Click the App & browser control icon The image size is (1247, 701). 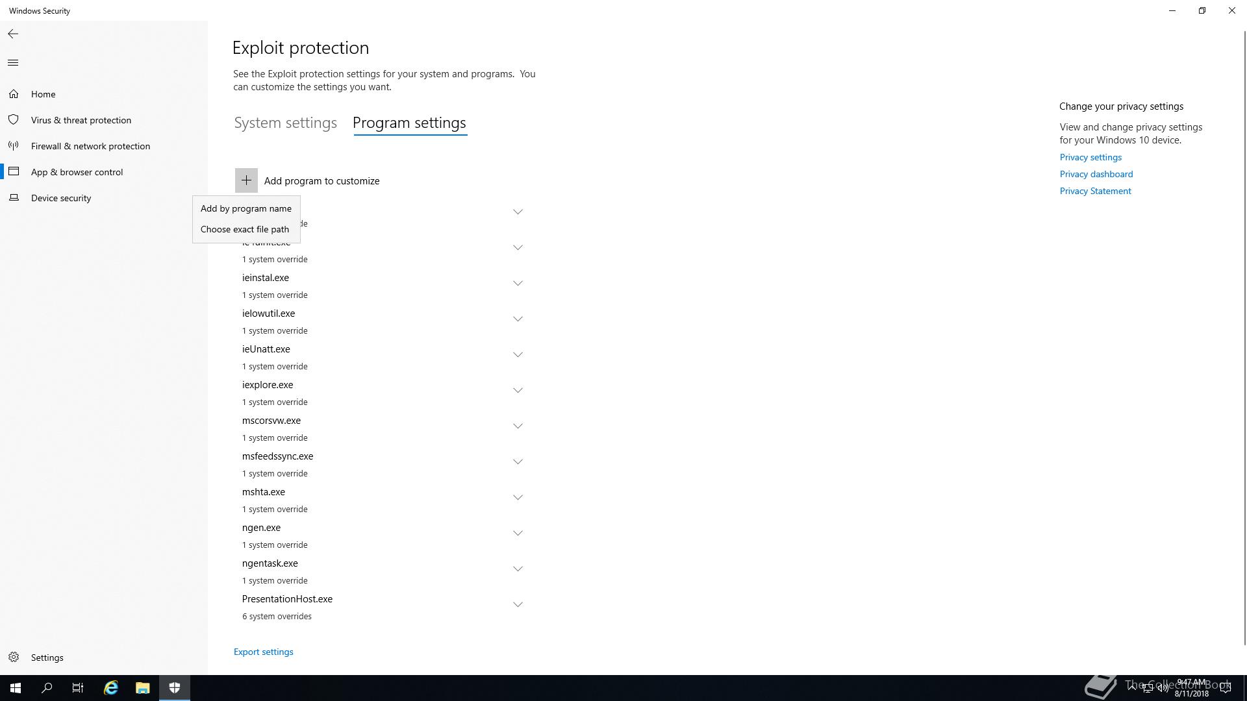pyautogui.click(x=14, y=172)
